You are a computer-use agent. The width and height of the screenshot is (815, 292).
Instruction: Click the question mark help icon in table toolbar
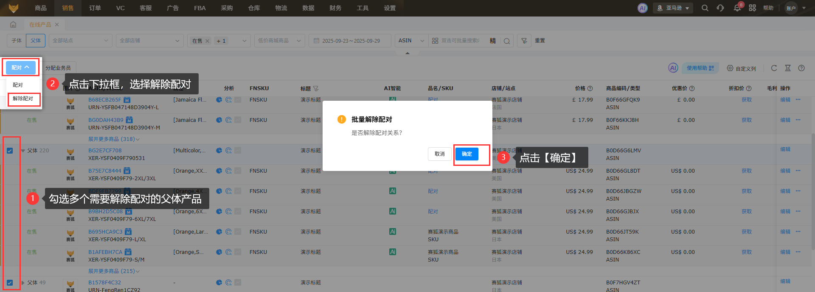801,68
